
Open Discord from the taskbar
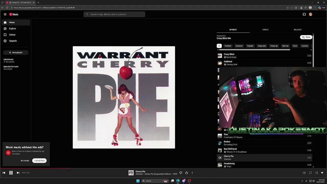[x=183, y=181]
